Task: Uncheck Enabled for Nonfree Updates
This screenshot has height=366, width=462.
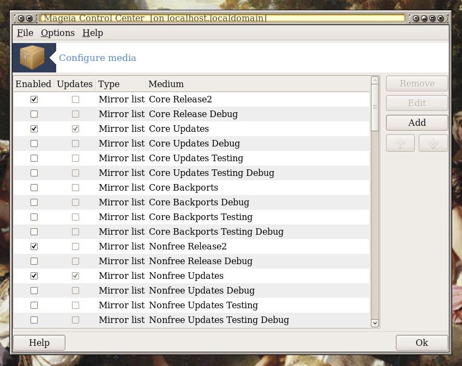Action: click(x=34, y=276)
